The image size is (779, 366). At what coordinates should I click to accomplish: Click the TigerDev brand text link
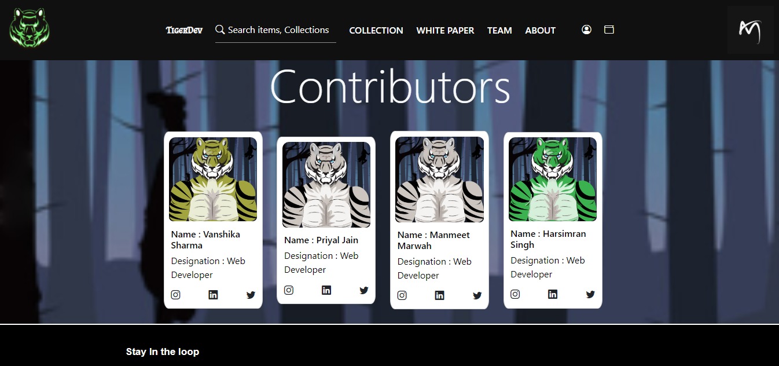pyautogui.click(x=184, y=30)
